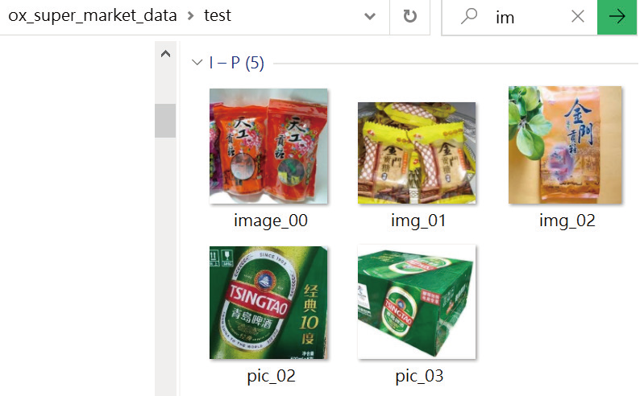Viewport: 644px width, 396px height.
Task: Click the test breadcrumb folder
Action: (218, 15)
